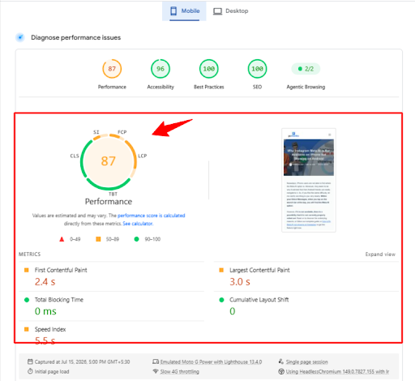Image resolution: width=415 pixels, height=381 pixels.
Task: Open the See calculator link
Action: pyautogui.click(x=138, y=224)
